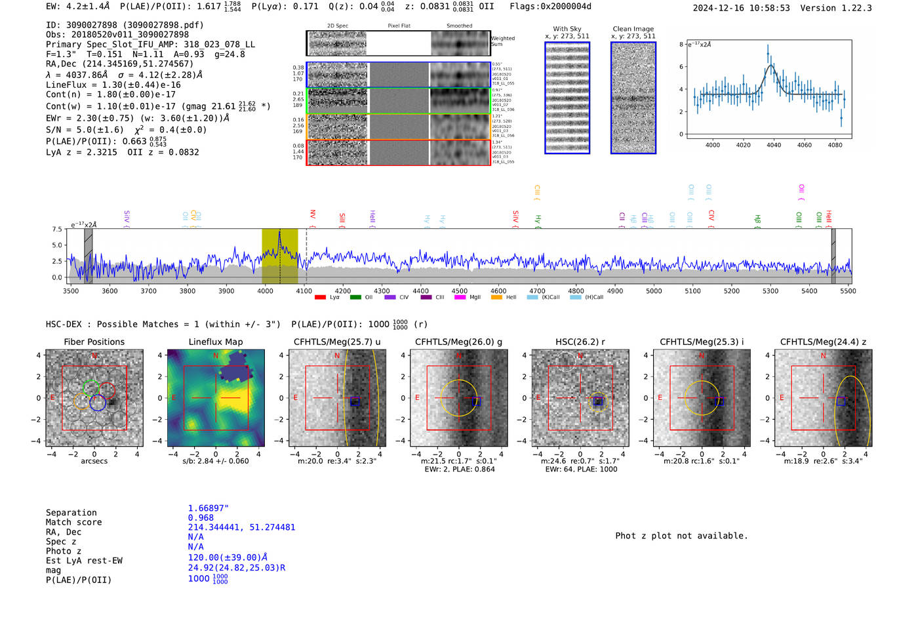Open the Clean Image panel
The height and width of the screenshot is (625, 918).
633,98
